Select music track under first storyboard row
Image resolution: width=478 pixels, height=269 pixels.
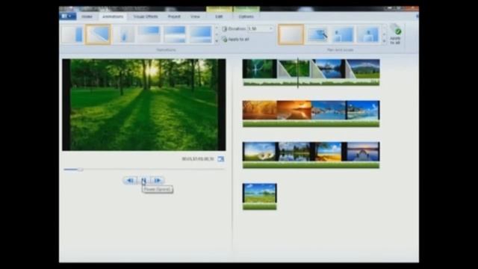[311, 82]
